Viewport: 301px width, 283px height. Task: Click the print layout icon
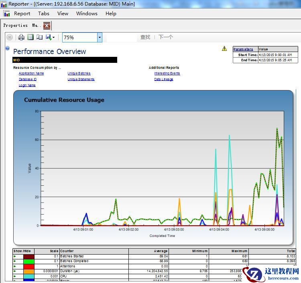click(30, 37)
